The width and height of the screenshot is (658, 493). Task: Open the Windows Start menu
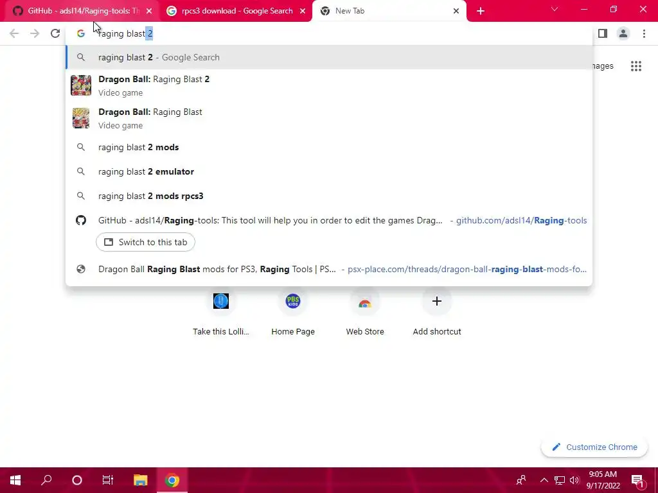click(x=15, y=480)
